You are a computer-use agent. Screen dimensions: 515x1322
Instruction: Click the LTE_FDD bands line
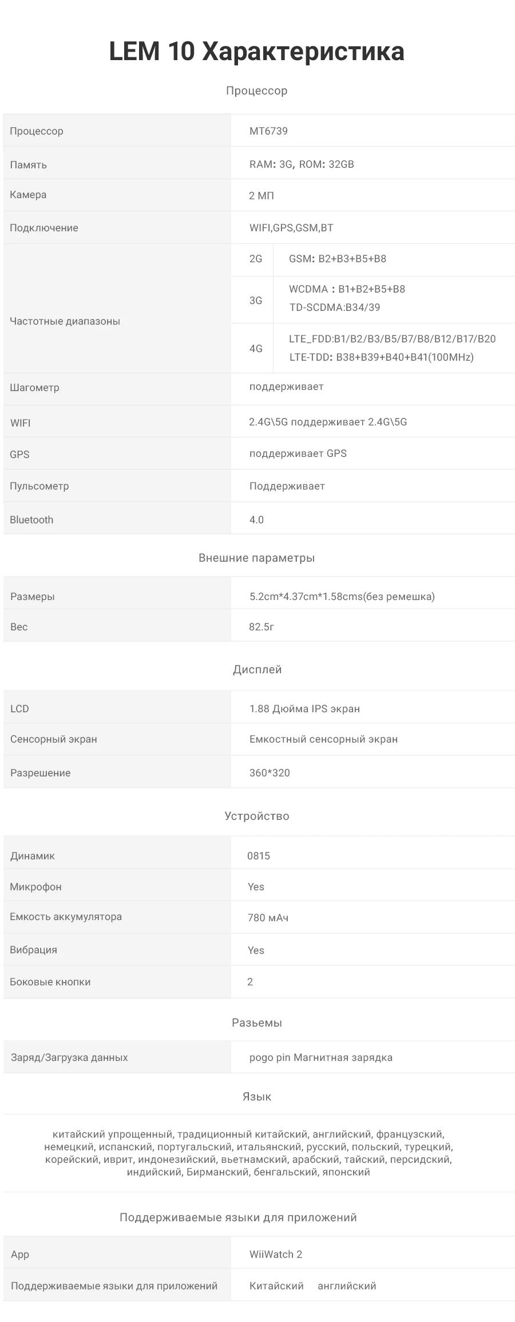coord(392,338)
